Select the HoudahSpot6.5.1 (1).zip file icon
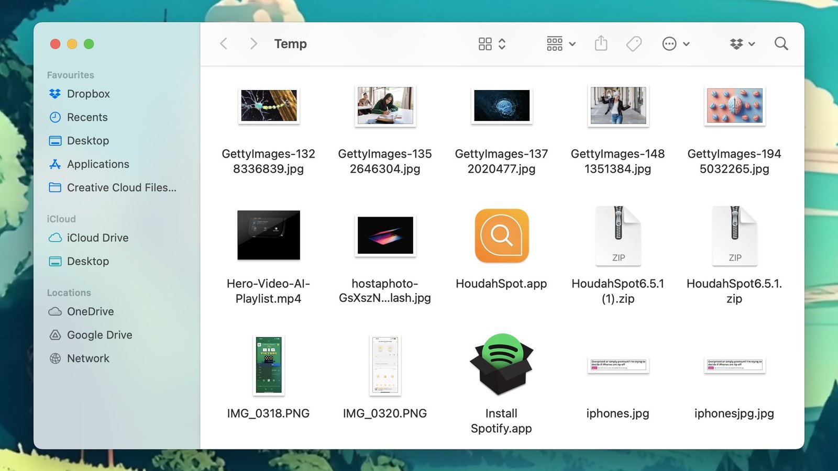This screenshot has width=838, height=471. point(618,235)
